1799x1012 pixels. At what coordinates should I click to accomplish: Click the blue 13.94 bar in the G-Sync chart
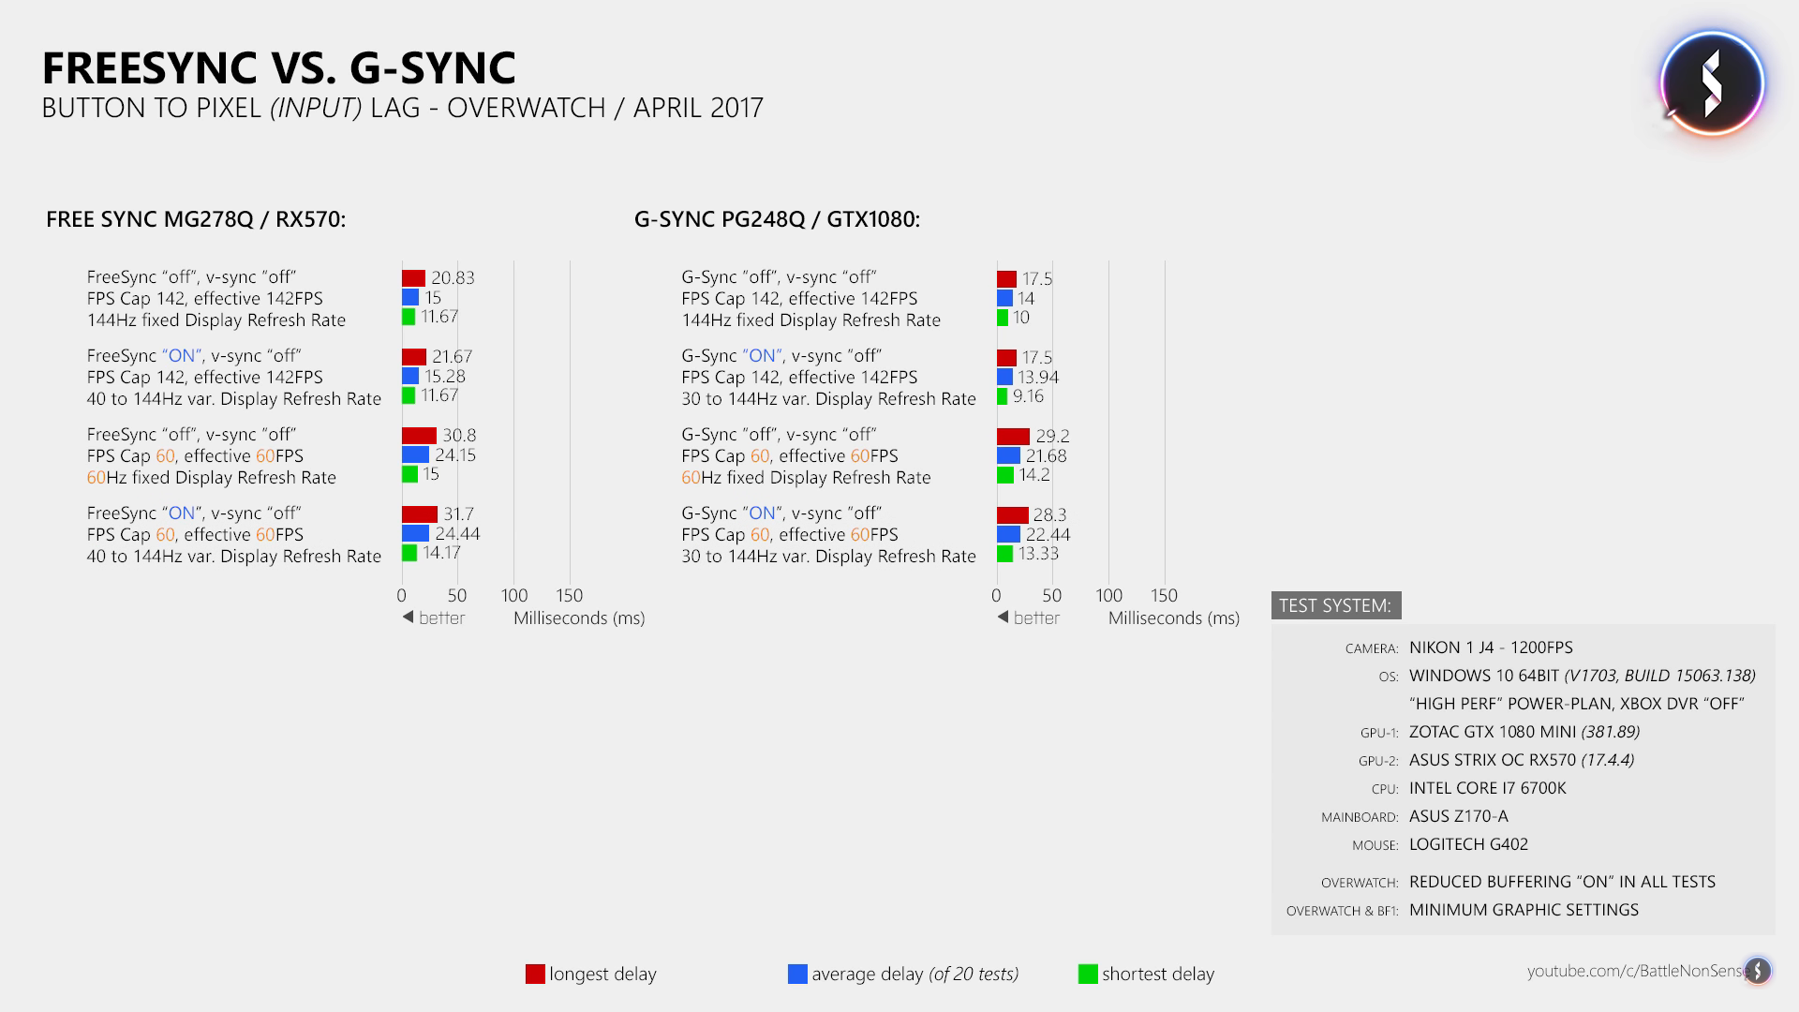point(1004,377)
